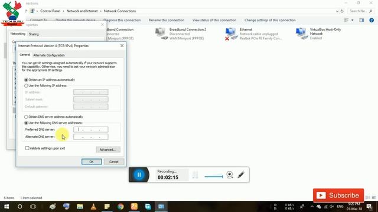
Task: Click Change settings of this connection
Action: click(x=270, y=20)
